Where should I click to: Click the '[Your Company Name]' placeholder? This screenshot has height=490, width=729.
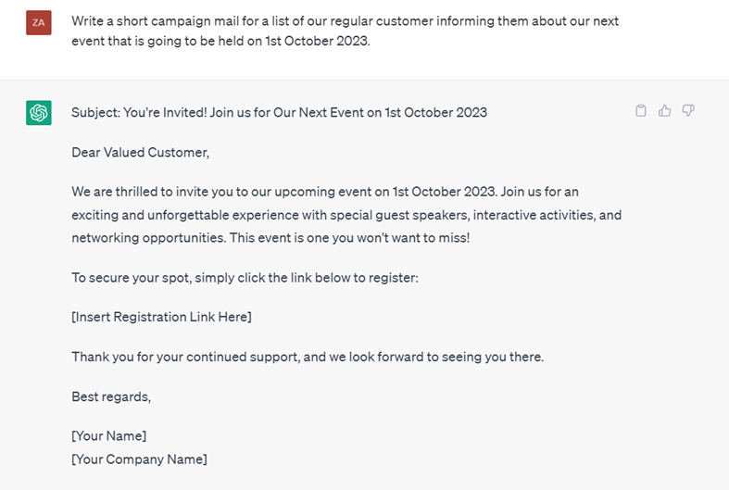coord(139,459)
